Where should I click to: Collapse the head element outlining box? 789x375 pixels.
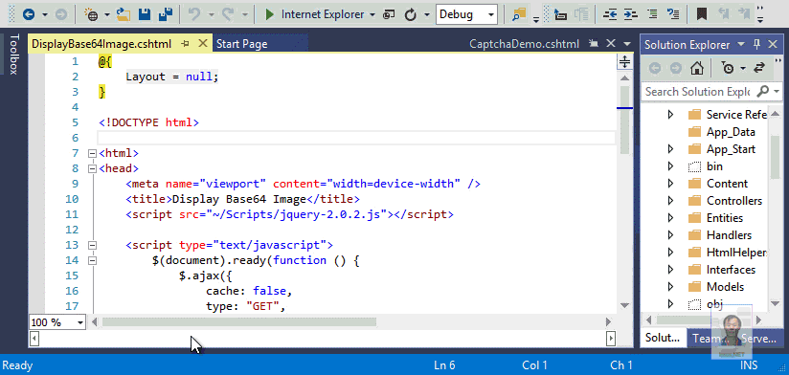click(x=92, y=169)
